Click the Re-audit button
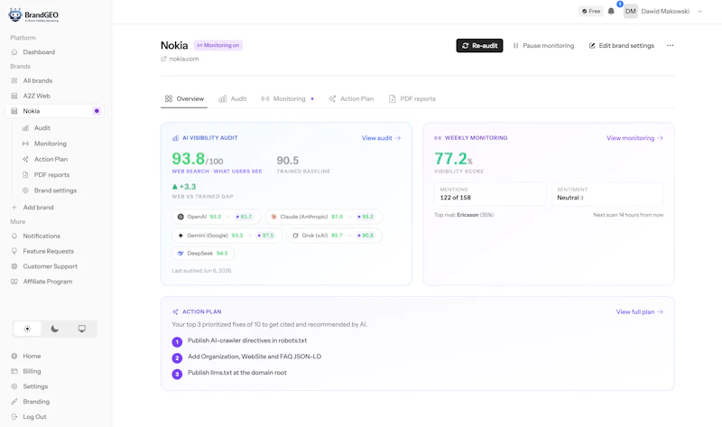722x427 pixels. pyautogui.click(x=479, y=46)
